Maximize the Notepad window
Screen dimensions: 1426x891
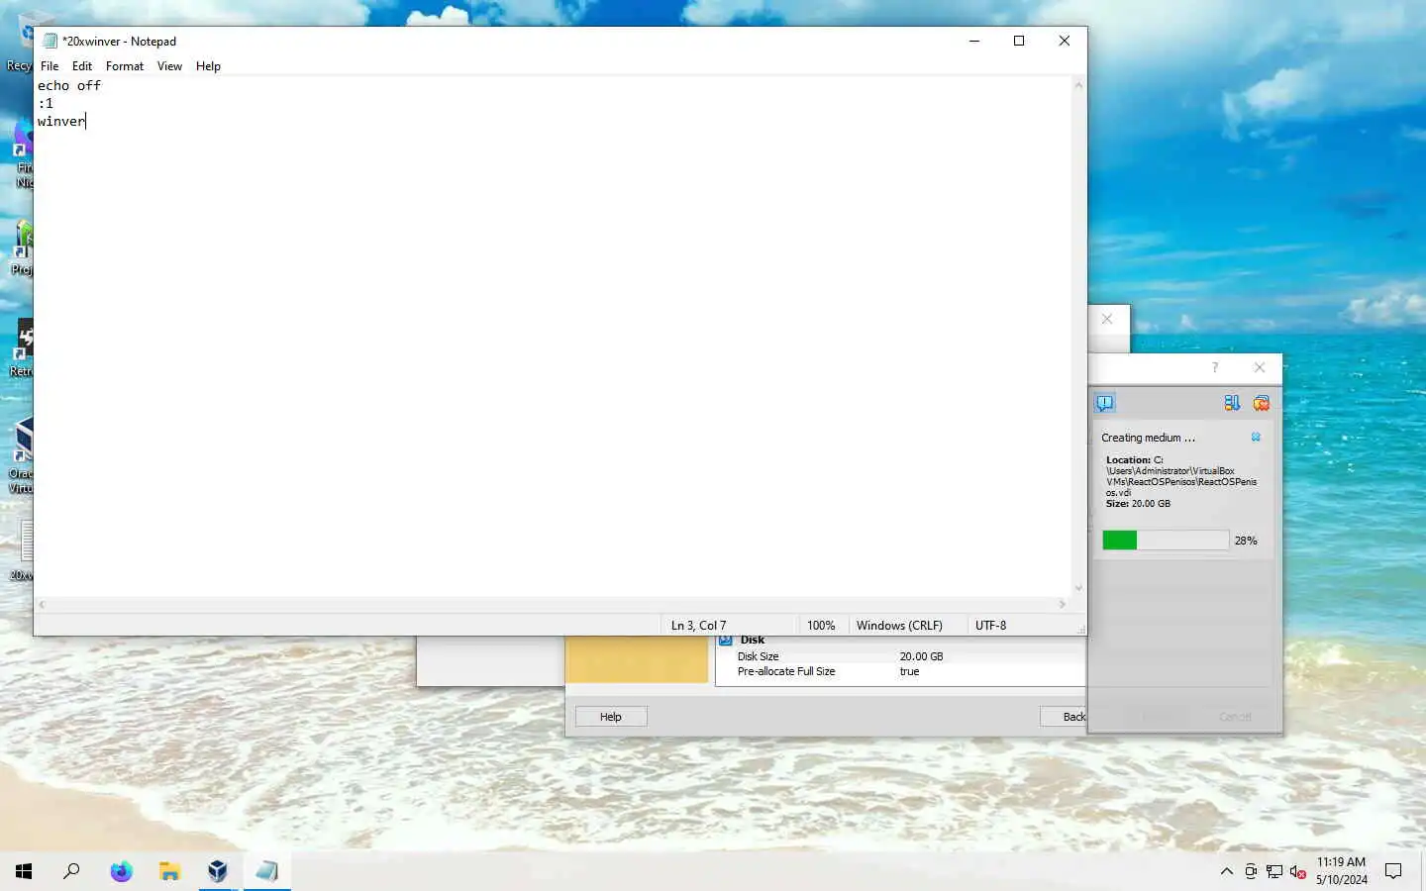point(1019,41)
